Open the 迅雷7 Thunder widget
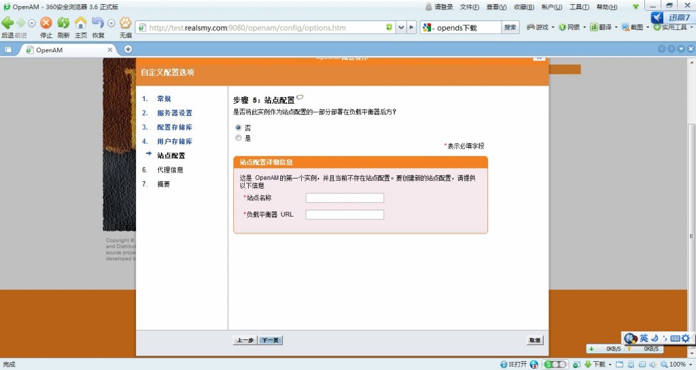Viewport: 696px width, 370px height. click(671, 18)
